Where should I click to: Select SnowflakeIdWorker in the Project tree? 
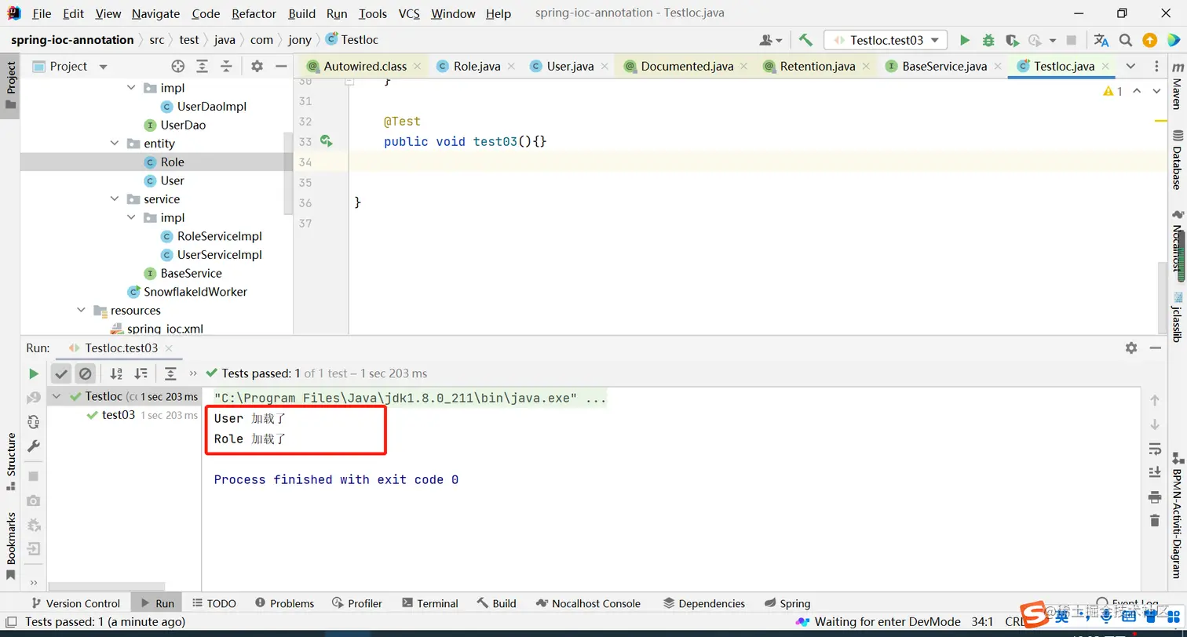[x=195, y=292]
